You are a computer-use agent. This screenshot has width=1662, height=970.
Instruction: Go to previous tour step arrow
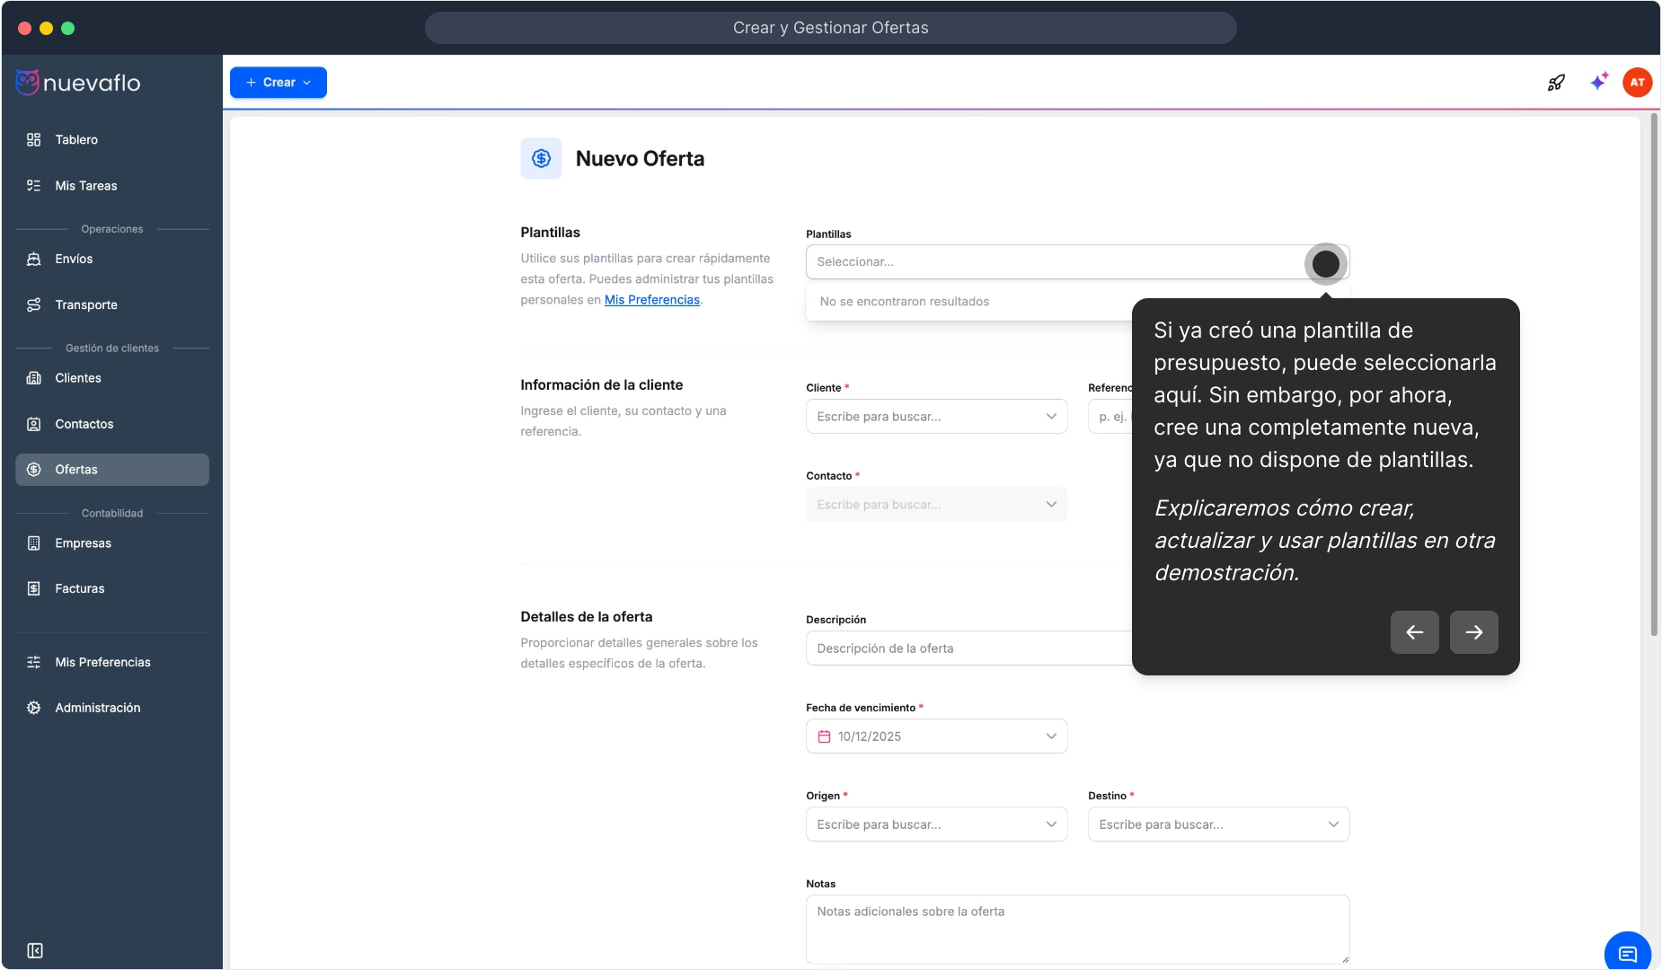(x=1414, y=632)
